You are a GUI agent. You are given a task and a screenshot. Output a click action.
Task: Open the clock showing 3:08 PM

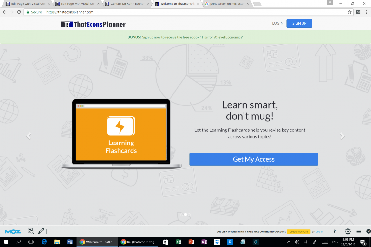click(348, 242)
